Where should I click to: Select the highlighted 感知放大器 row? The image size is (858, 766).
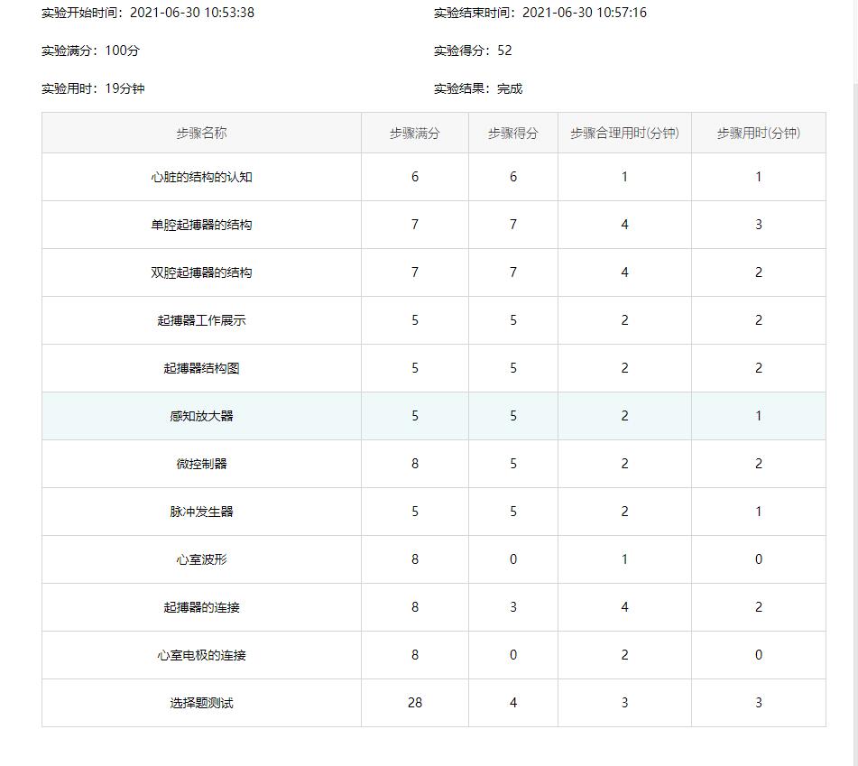(201, 416)
